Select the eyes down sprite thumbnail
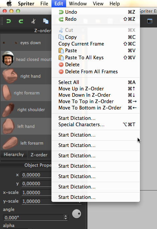Image resolution: width=157 pixels, height=229 pixels. coord(10,43)
